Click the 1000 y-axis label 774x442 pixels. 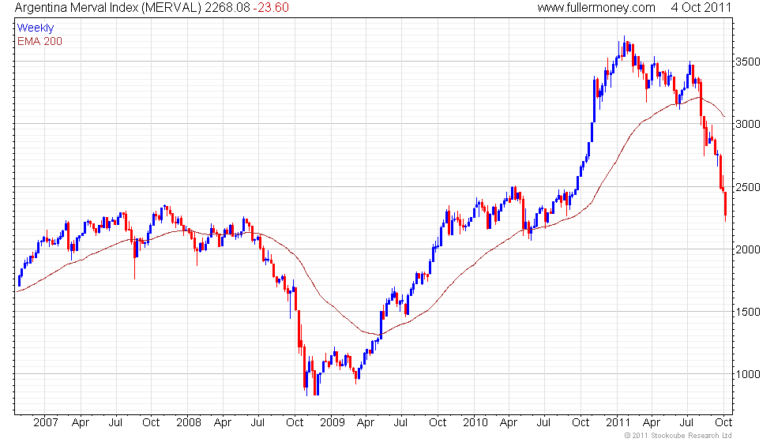click(747, 374)
